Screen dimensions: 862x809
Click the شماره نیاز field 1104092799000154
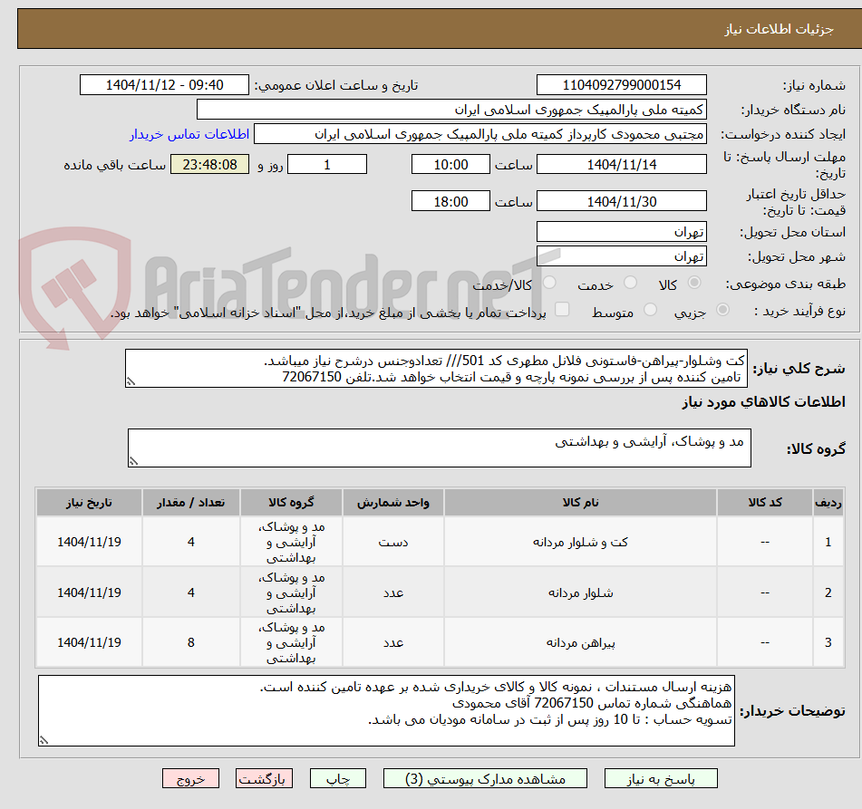point(621,85)
